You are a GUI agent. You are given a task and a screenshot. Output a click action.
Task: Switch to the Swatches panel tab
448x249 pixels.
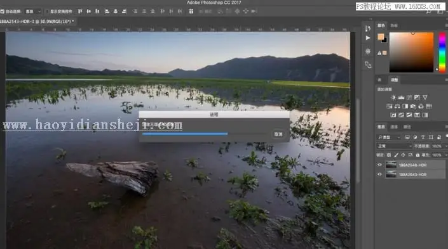(394, 25)
